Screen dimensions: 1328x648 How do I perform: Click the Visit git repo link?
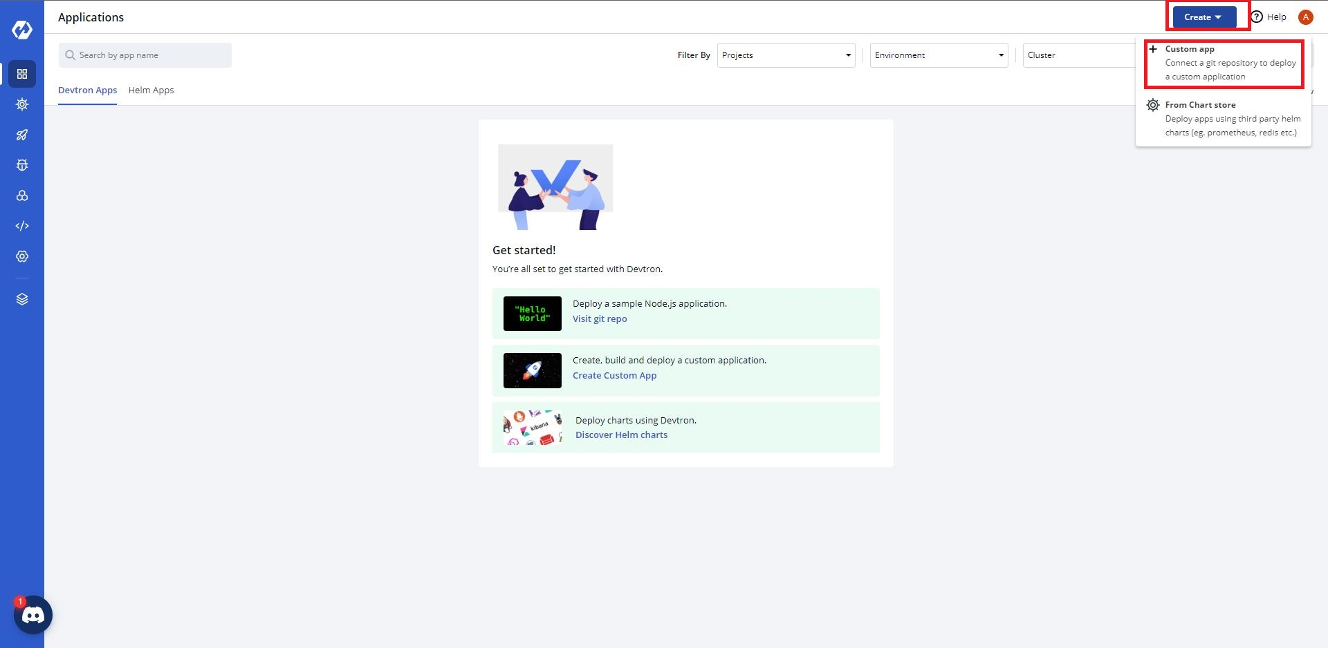[600, 319]
